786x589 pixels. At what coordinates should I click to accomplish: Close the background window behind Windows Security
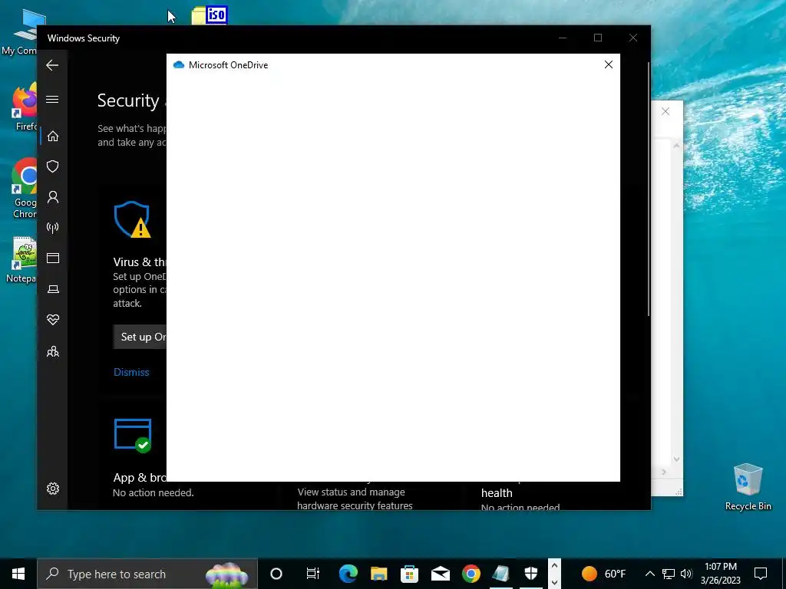pos(665,111)
